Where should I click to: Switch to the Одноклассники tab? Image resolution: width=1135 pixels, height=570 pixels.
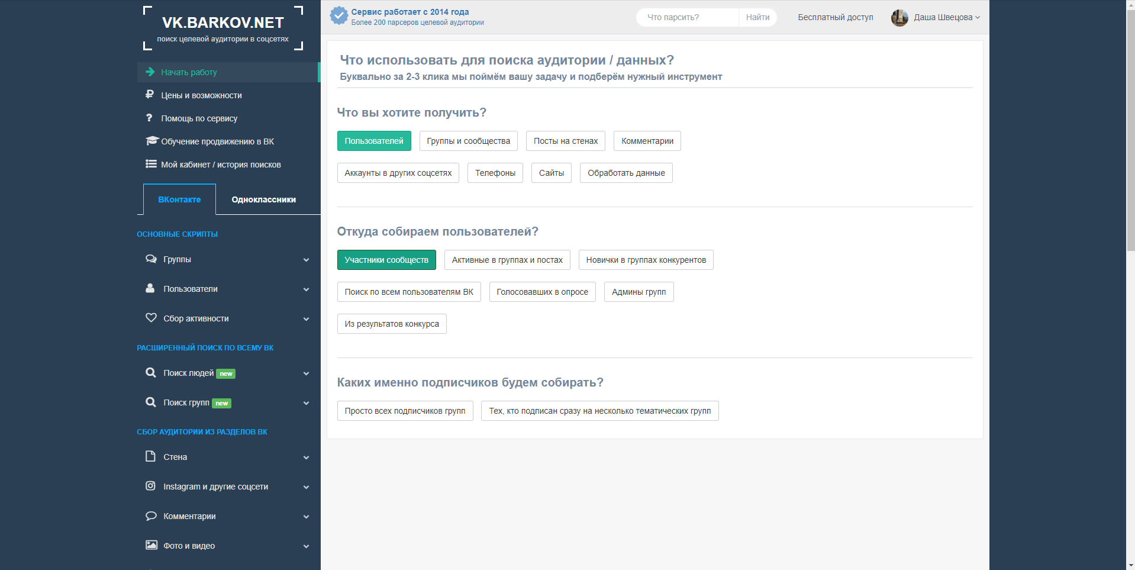tap(263, 199)
